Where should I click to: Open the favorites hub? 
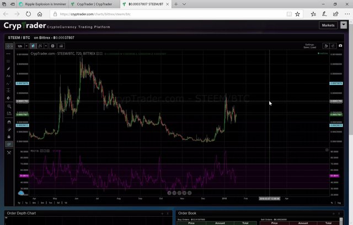click(x=313, y=14)
